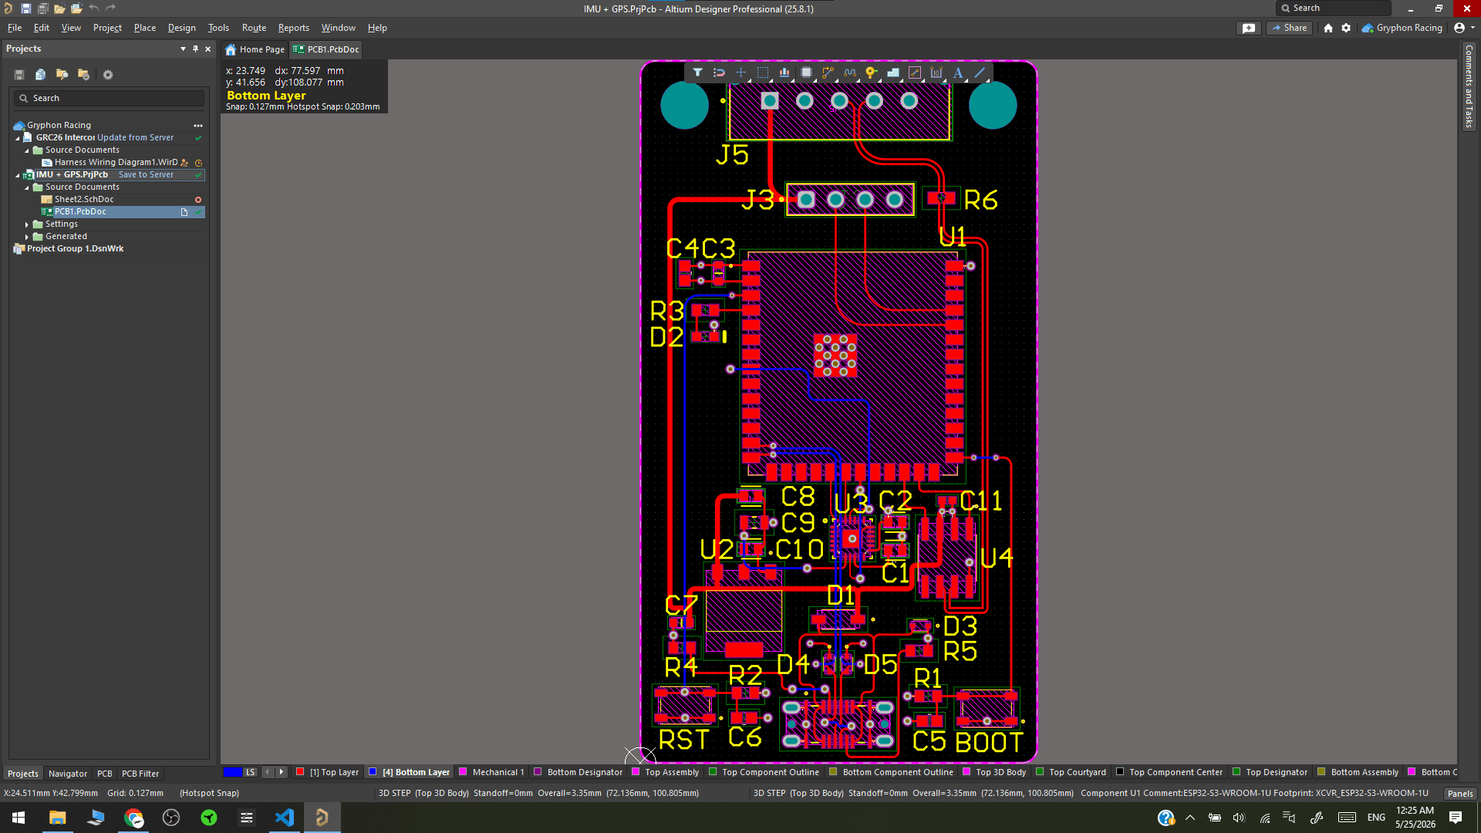Click the Panels button
Screen dimensions: 1481x833
[1460, 794]
